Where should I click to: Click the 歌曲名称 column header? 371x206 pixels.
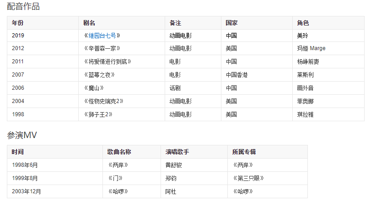click(119, 152)
